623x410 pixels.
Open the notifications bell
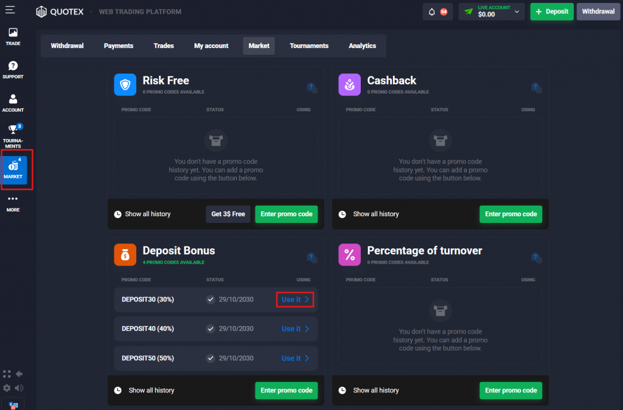click(x=432, y=12)
